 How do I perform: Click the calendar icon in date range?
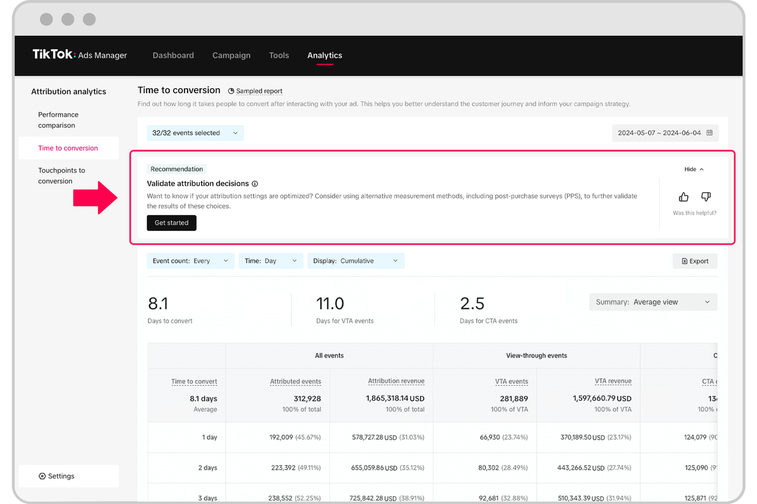(x=709, y=133)
